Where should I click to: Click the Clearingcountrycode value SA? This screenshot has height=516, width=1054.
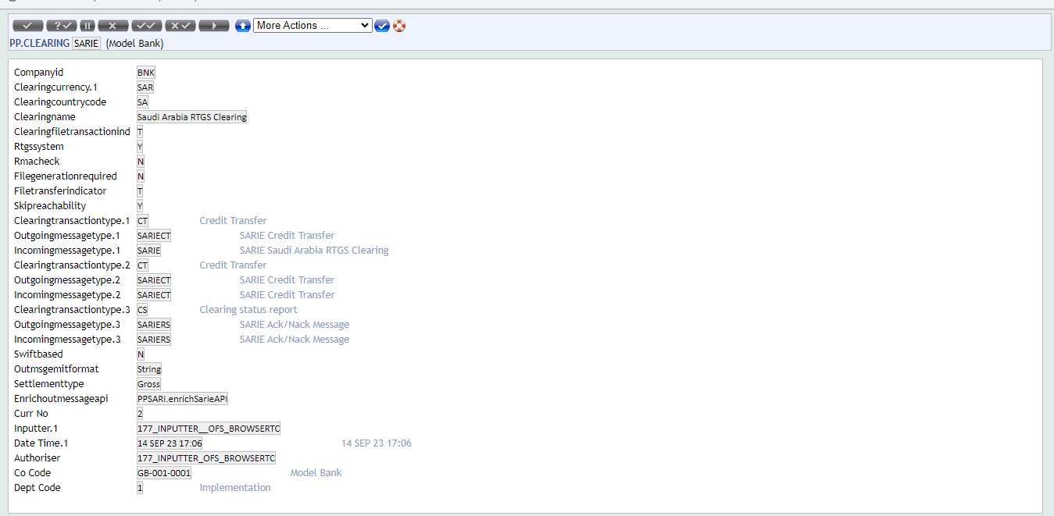point(142,102)
